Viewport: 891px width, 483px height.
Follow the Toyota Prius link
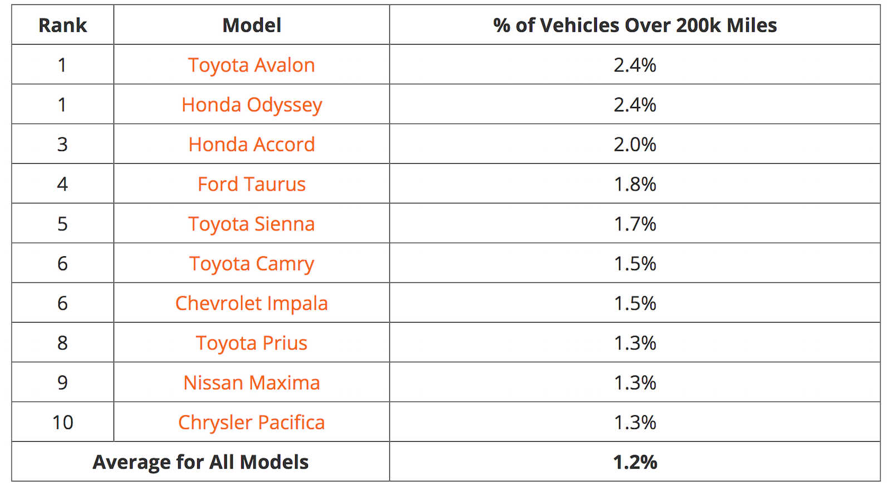(252, 343)
